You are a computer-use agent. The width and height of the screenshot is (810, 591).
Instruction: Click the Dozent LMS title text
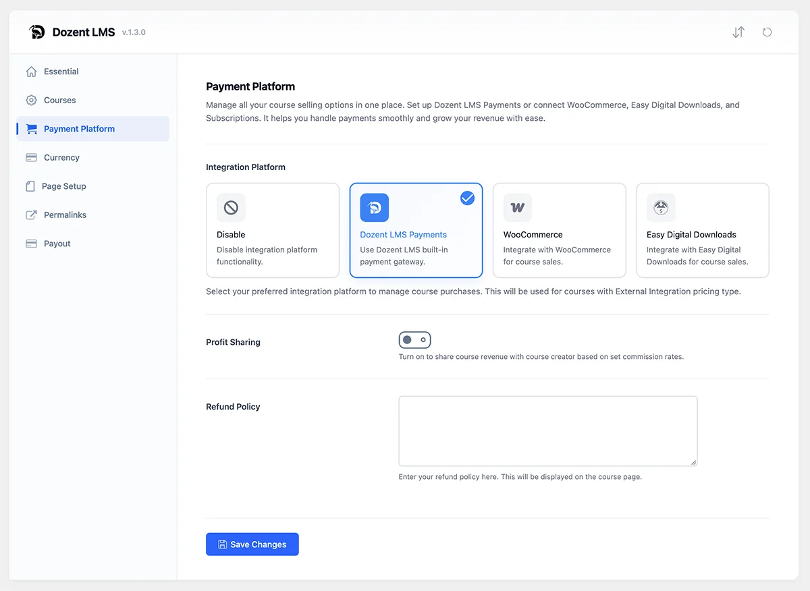[x=84, y=32]
